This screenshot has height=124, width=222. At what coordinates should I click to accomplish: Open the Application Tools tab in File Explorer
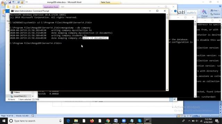(51, 7)
